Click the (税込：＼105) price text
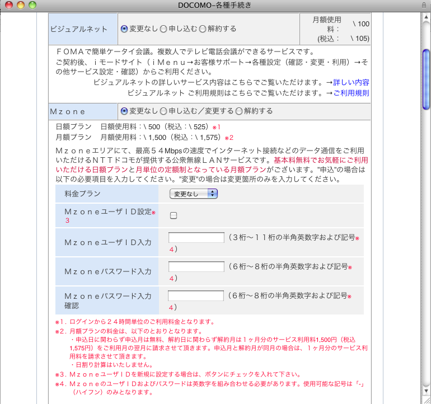 tap(343, 39)
